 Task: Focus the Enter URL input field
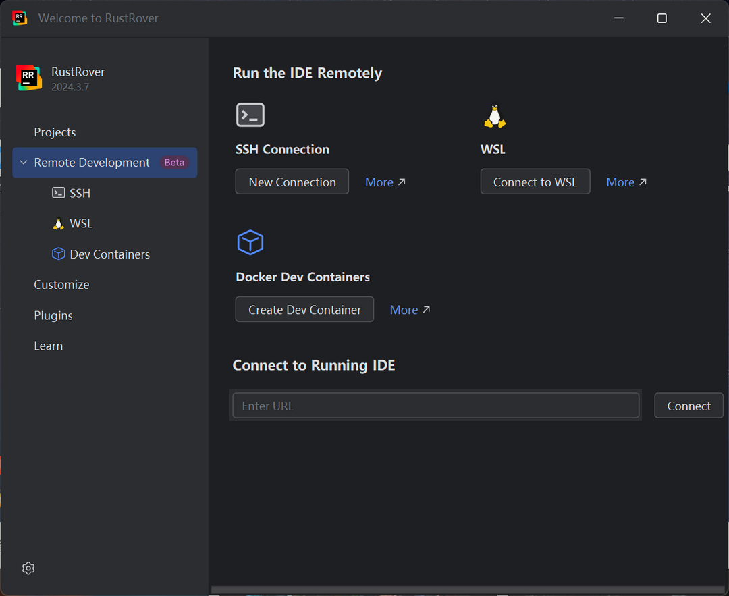(435, 406)
